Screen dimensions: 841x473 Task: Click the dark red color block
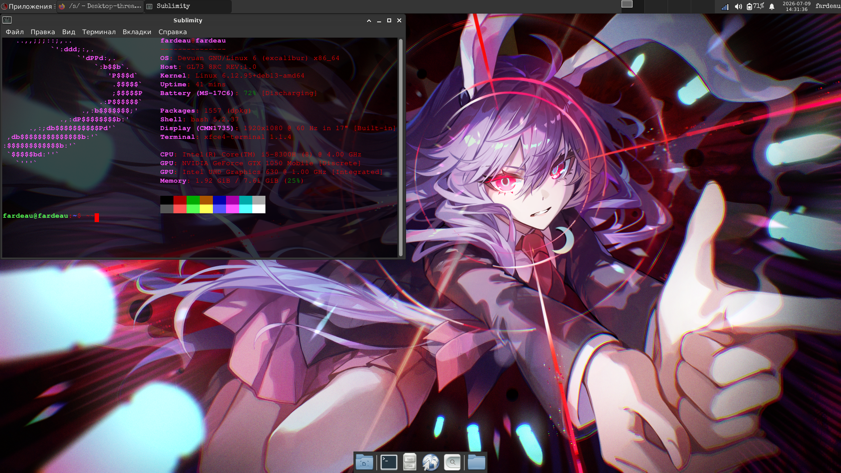[180, 200]
